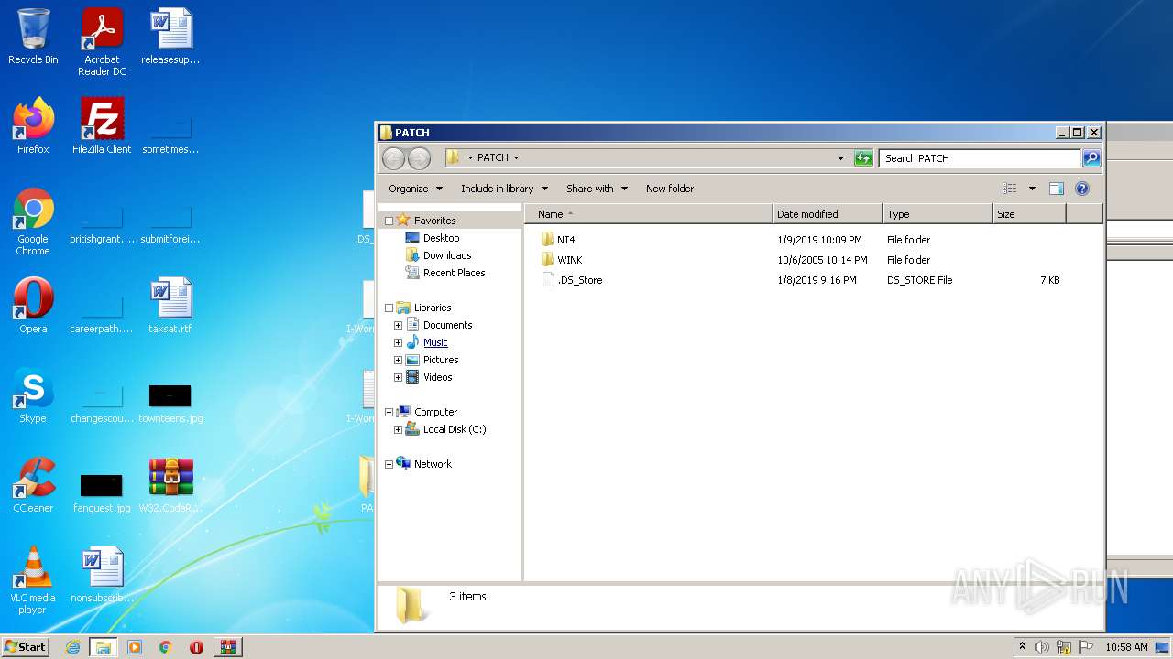Viewport: 1173px width, 659px height.
Task: Select the WINK folder
Action: coord(569,260)
